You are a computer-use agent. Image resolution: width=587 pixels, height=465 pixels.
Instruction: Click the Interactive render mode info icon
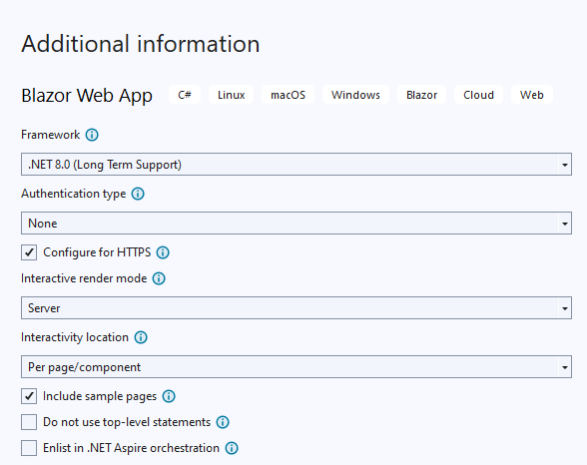159,278
